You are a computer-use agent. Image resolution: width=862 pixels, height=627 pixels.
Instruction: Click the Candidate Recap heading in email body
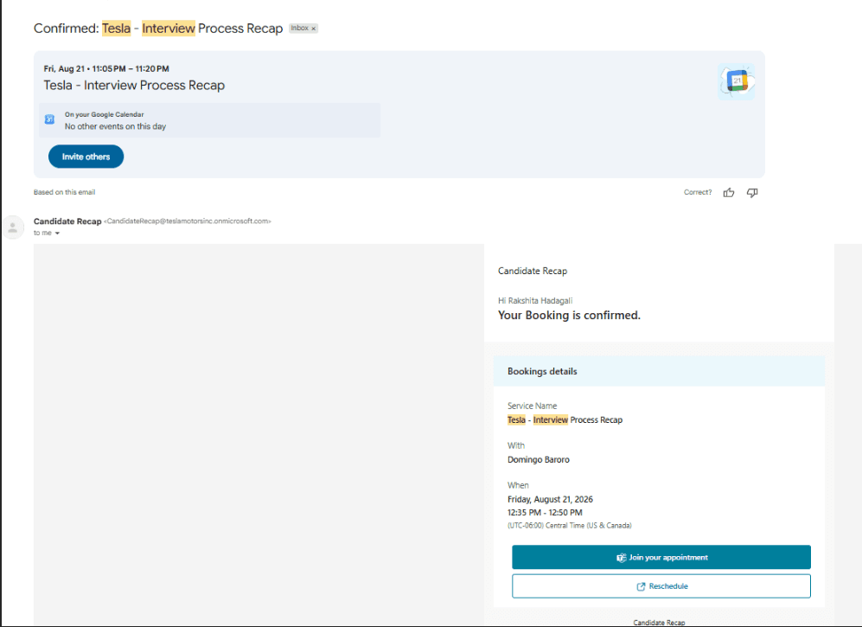point(532,272)
